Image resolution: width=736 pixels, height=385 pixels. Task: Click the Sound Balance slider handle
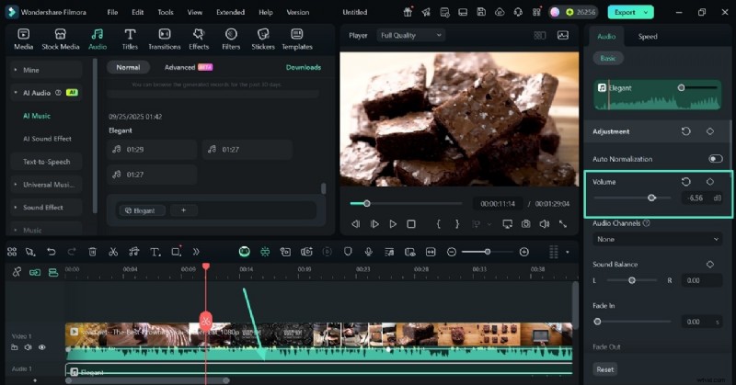click(632, 280)
